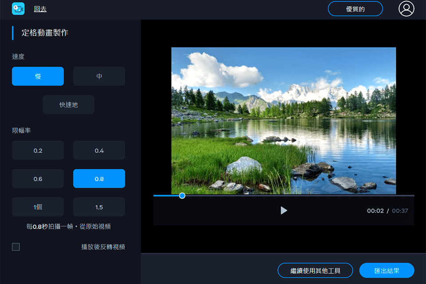Click 匯出結果 export button
The image size is (426, 284).
[x=387, y=270]
